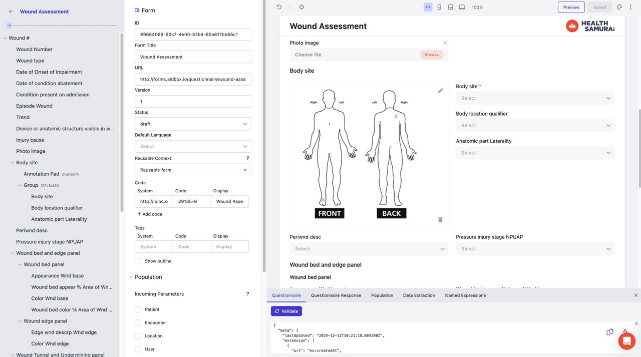The image size is (641, 357).
Task: Switch to the Data Extraction tab
Action: 419,295
